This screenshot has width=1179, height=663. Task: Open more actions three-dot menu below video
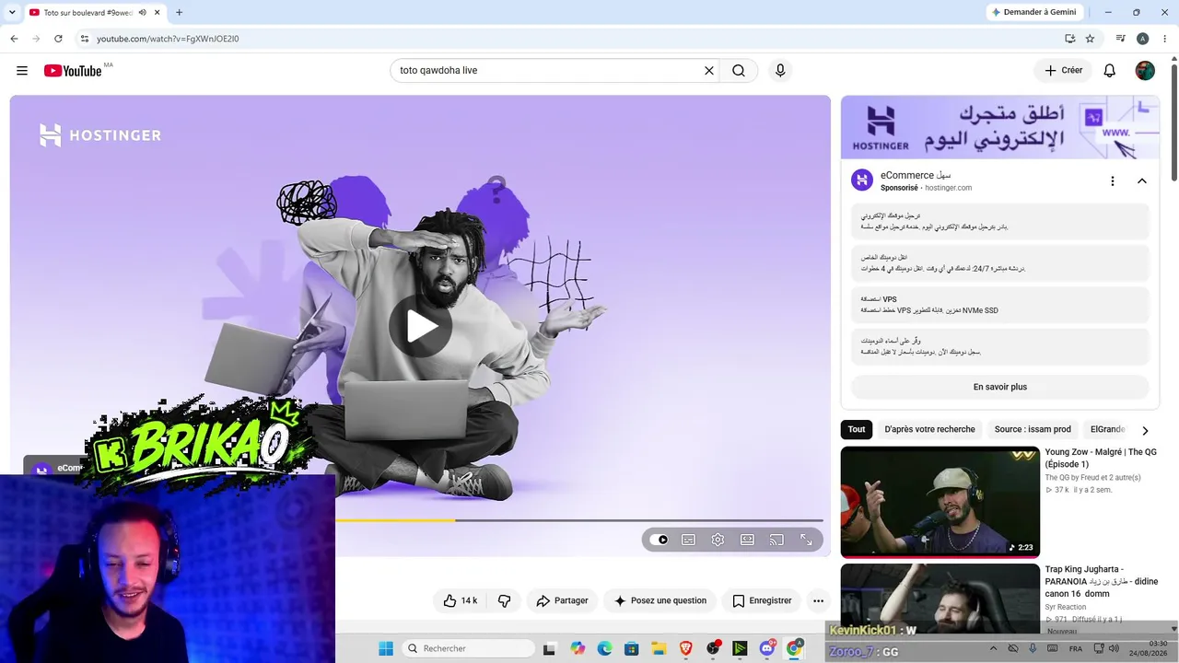tap(818, 600)
